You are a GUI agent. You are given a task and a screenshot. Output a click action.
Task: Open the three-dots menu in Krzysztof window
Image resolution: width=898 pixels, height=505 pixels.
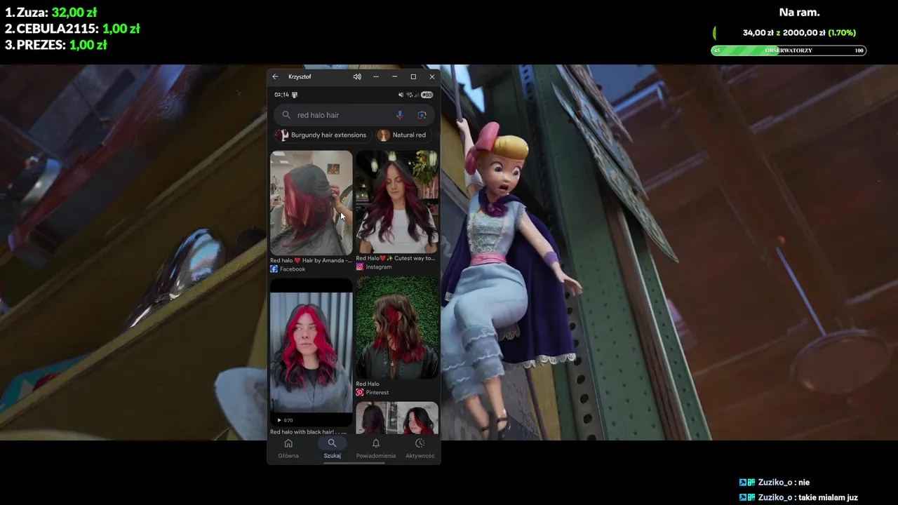coord(376,76)
